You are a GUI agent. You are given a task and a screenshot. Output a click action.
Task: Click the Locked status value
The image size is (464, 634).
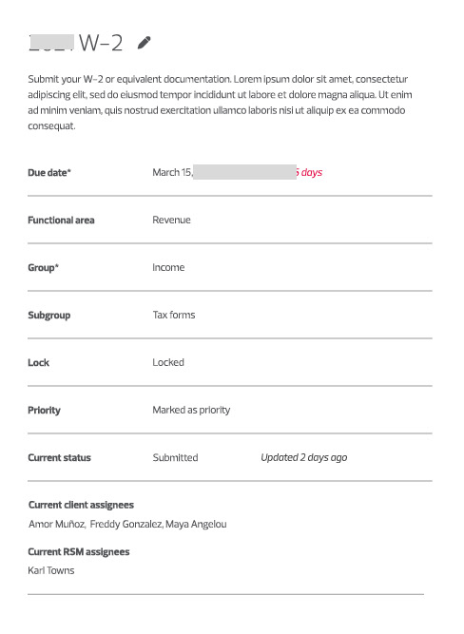(168, 362)
